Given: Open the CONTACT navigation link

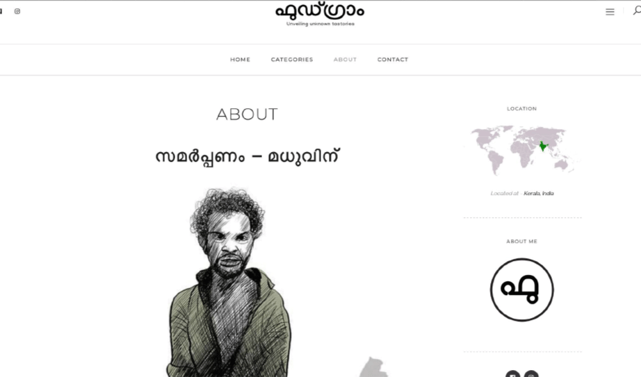Looking at the screenshot, I should coord(392,60).
